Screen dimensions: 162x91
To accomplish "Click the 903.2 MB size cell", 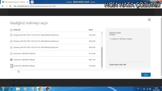I will pyautogui.click(x=92, y=60).
